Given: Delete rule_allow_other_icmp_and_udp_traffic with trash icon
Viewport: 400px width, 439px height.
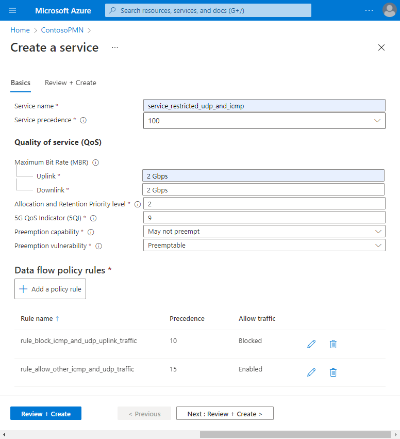Looking at the screenshot, I should 333,372.
